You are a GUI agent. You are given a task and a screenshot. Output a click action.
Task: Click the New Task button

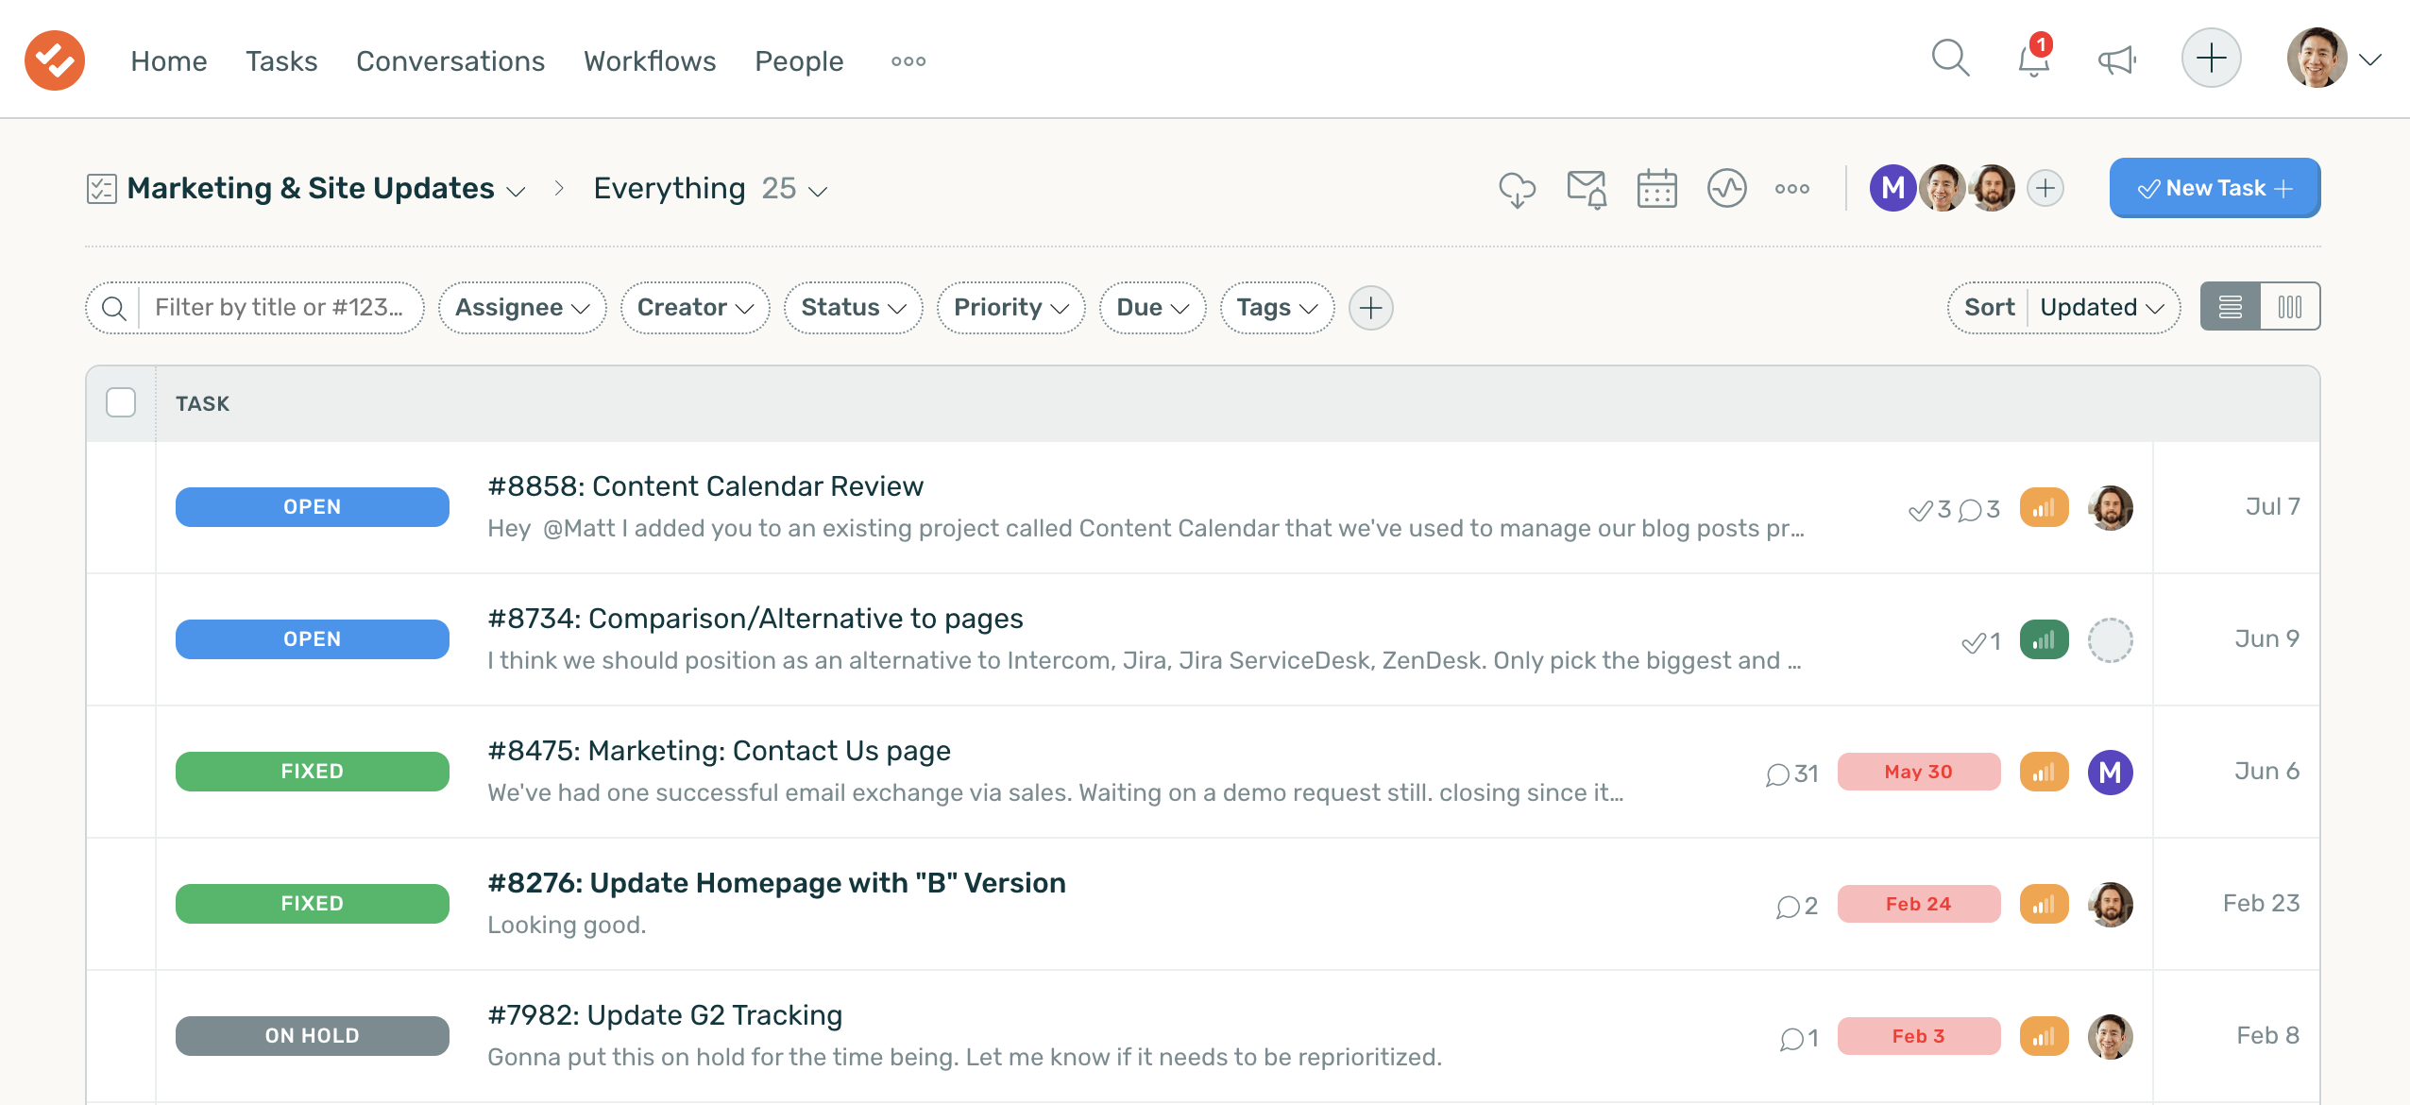2214,188
